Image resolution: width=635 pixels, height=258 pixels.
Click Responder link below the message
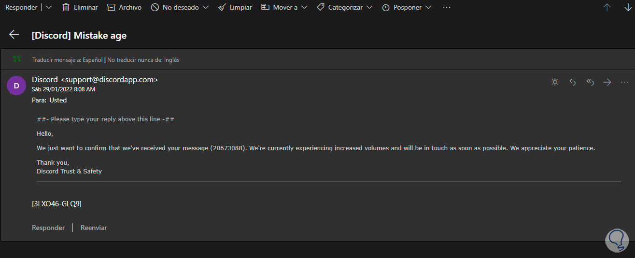click(x=48, y=228)
